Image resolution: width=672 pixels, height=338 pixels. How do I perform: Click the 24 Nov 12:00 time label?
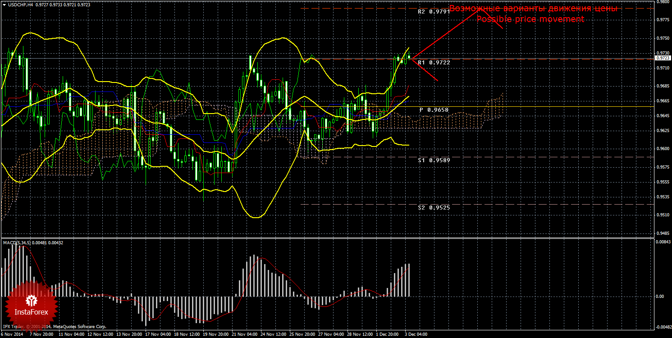point(273,335)
